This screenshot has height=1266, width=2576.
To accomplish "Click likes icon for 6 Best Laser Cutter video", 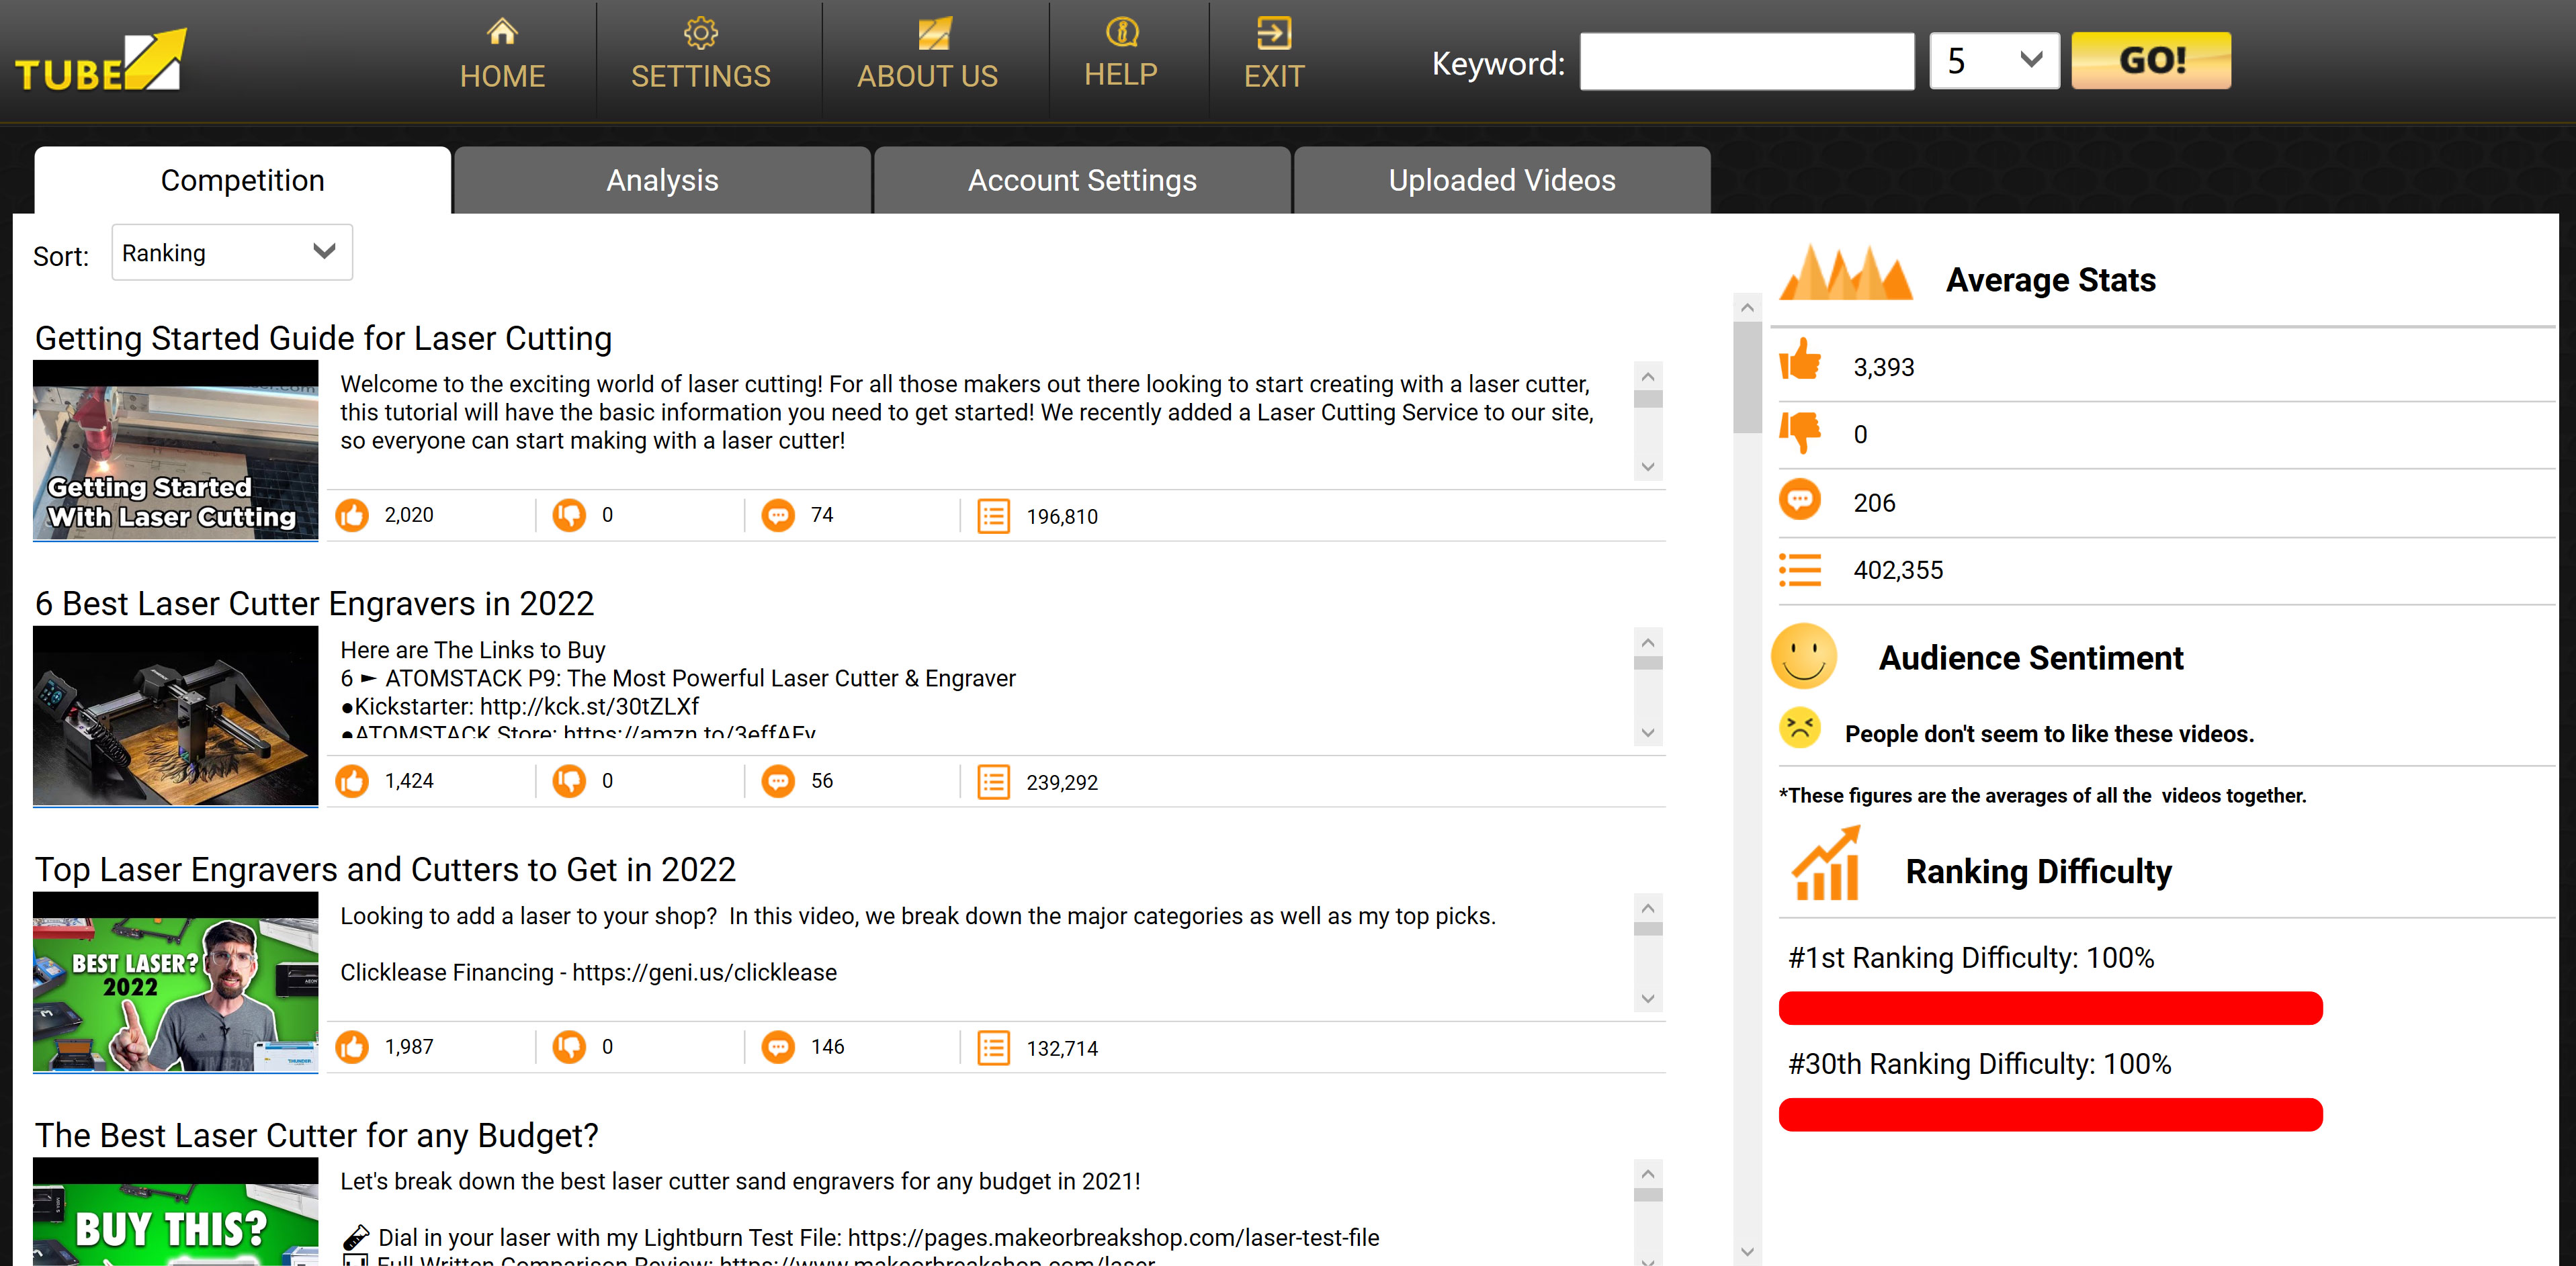I will click(352, 782).
